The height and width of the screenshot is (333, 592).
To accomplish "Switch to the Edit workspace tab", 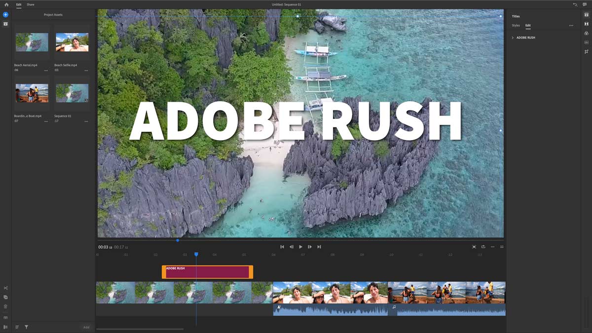I will click(x=19, y=4).
